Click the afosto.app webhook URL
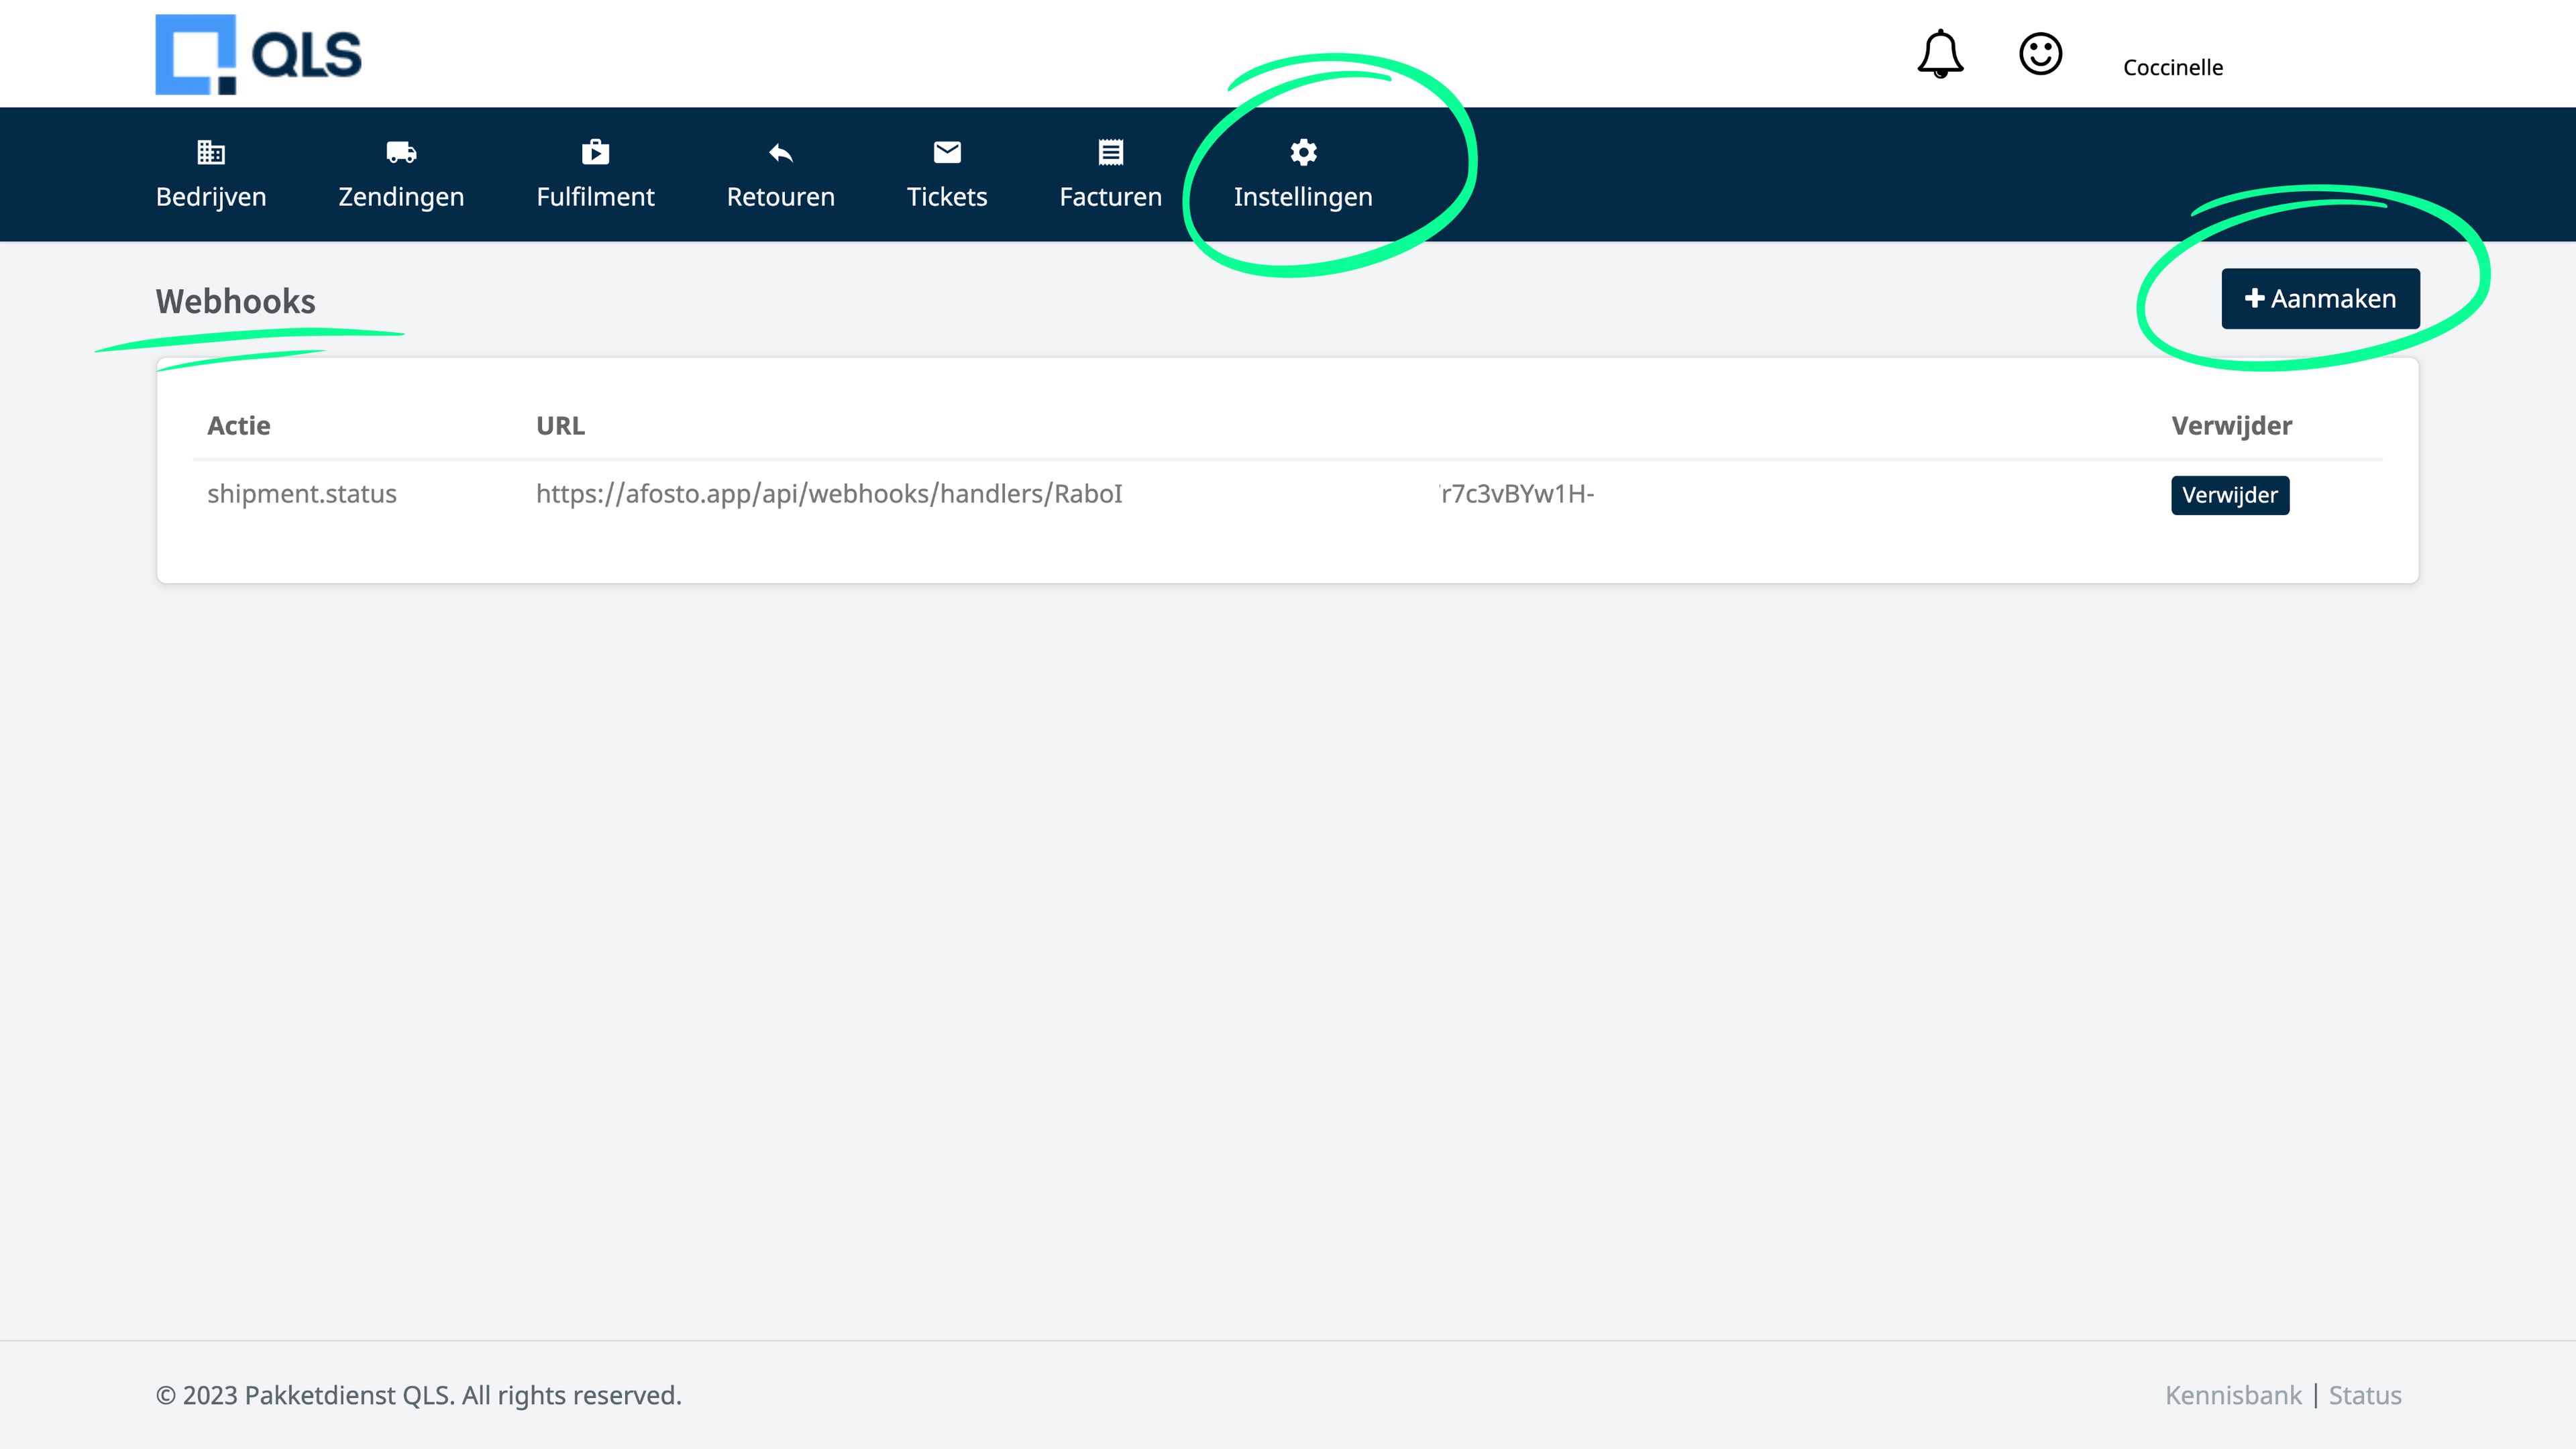 tap(1065, 494)
